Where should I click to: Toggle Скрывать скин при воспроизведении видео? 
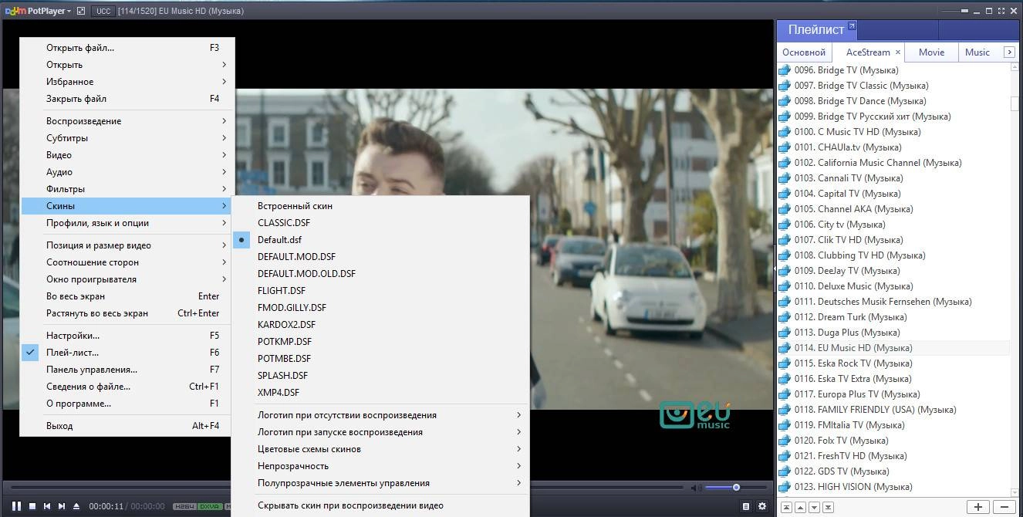381,506
